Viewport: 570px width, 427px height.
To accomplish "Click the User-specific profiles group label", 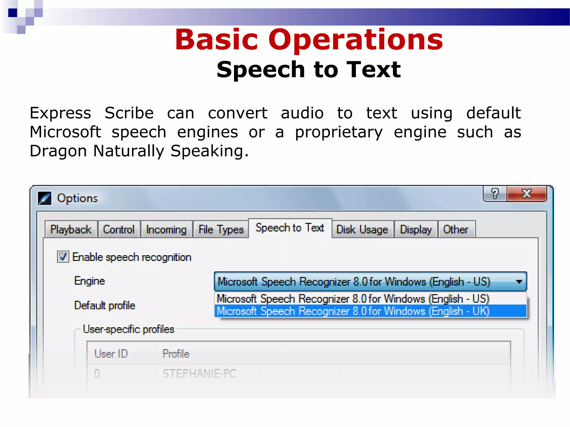I will [129, 329].
